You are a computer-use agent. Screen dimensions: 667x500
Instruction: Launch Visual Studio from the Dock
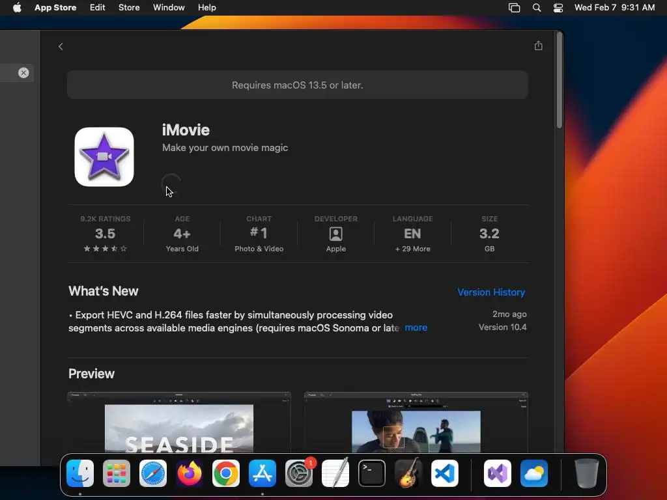tap(497, 473)
